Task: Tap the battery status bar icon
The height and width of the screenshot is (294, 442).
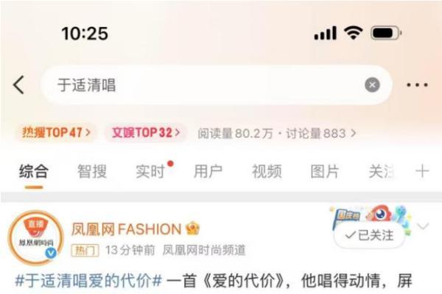Action: click(x=385, y=33)
